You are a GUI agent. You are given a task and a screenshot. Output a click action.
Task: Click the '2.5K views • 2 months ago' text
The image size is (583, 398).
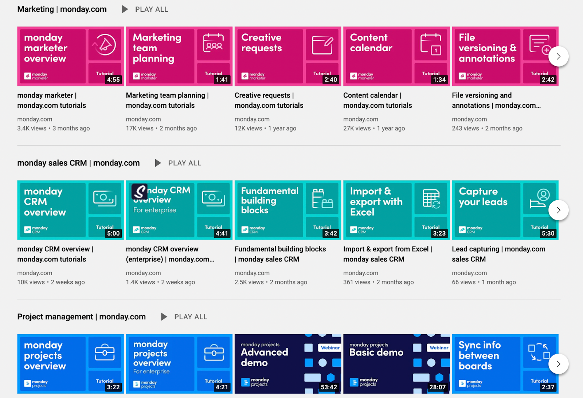pyautogui.click(x=271, y=282)
